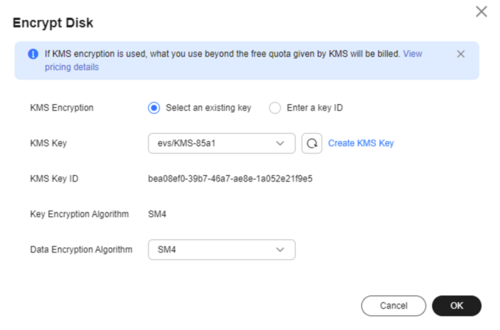This screenshot has width=500, height=330.
Task: Click chevron on Data Encryption Algorithm SM4 box
Action: pos(280,250)
